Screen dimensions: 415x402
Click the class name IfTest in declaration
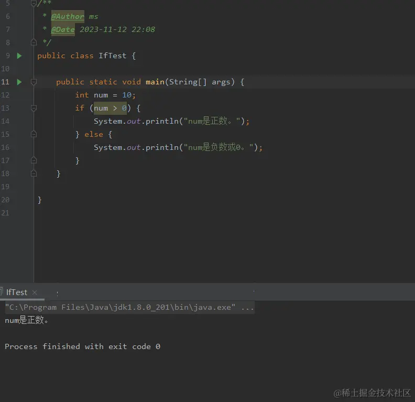tap(113, 56)
